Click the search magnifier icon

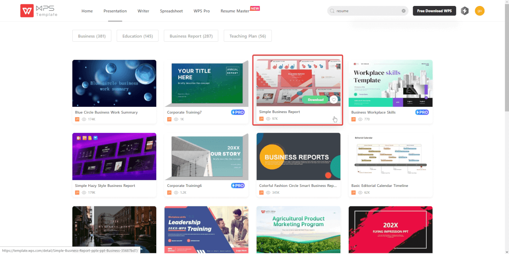[332, 11]
